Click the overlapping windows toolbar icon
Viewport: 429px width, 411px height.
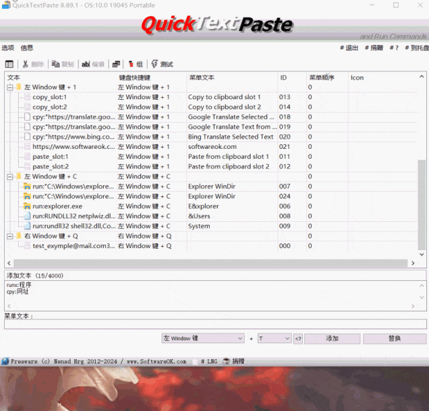[x=116, y=64]
